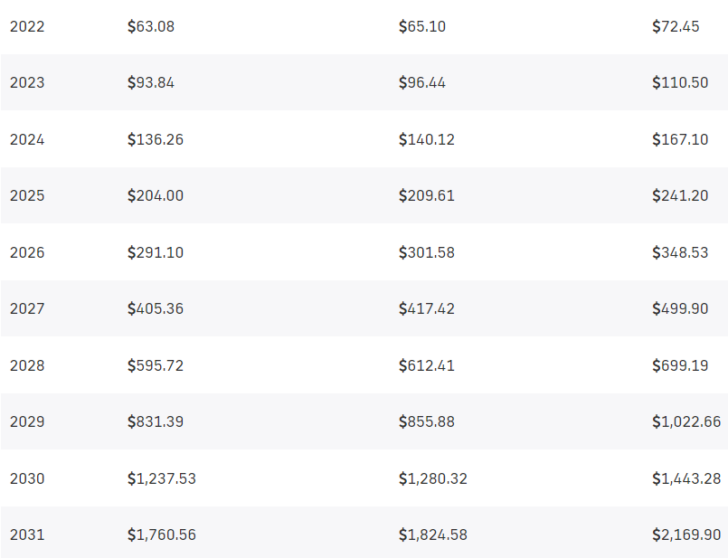Select the 2024 year cell

(x=27, y=139)
